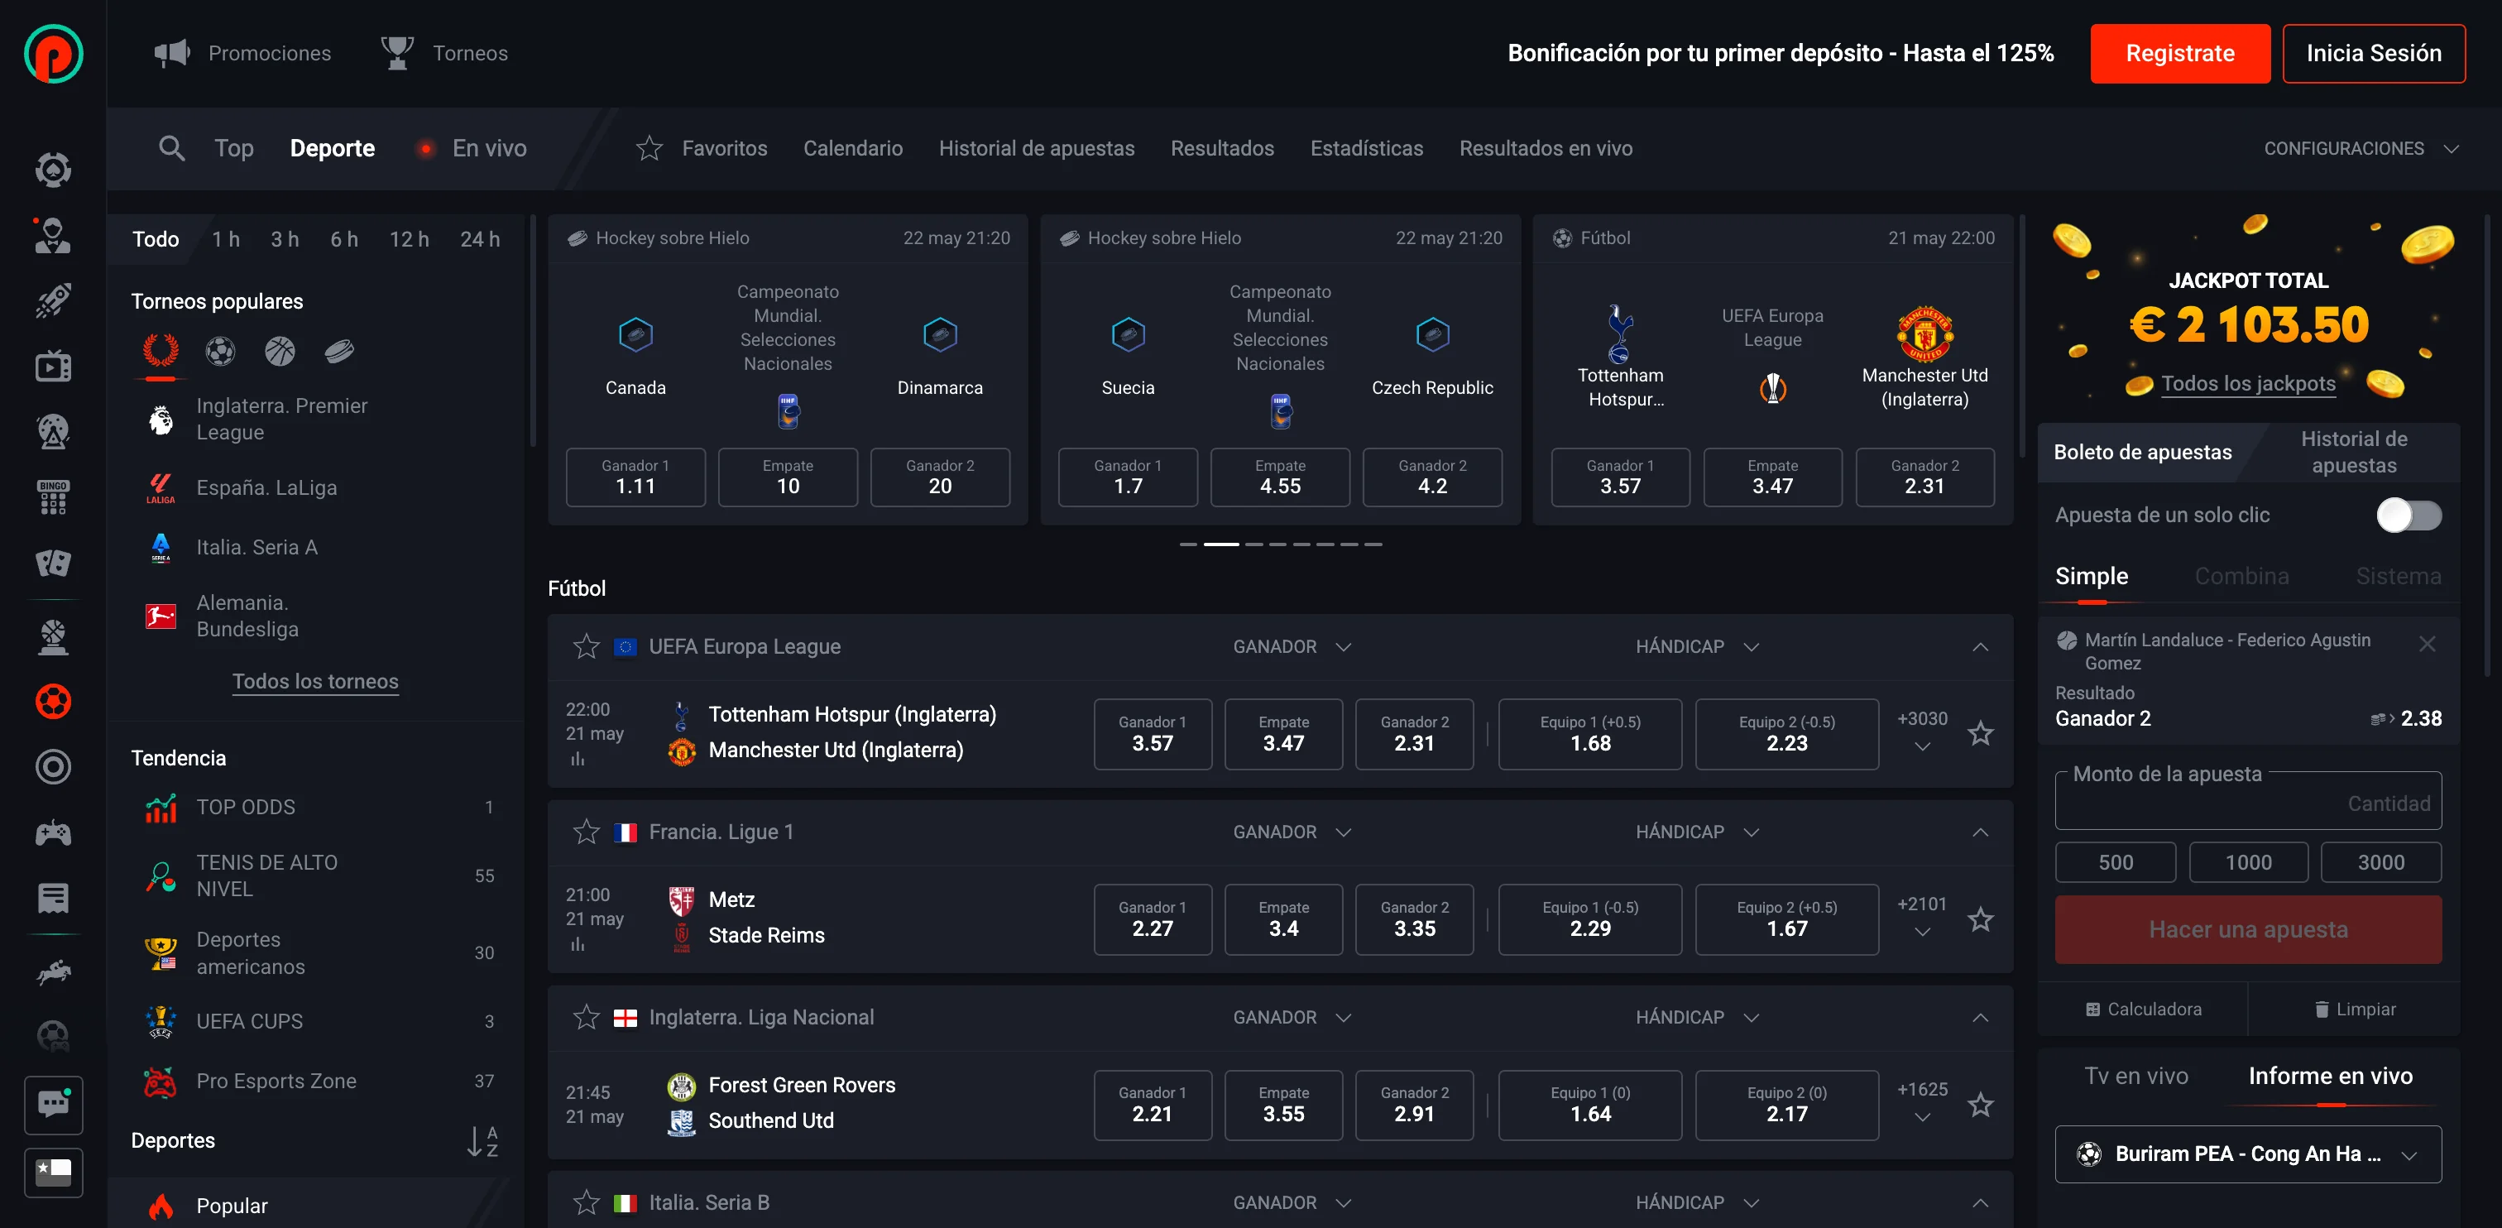Screen dimensions: 2502x1228
Task: Open the Bingo sidebar icon
Action: pos(54,496)
